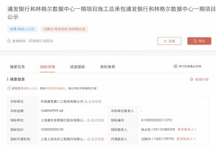Click the 数据纠错 target icon
This screenshot has height=150, width=216.
(191, 79)
